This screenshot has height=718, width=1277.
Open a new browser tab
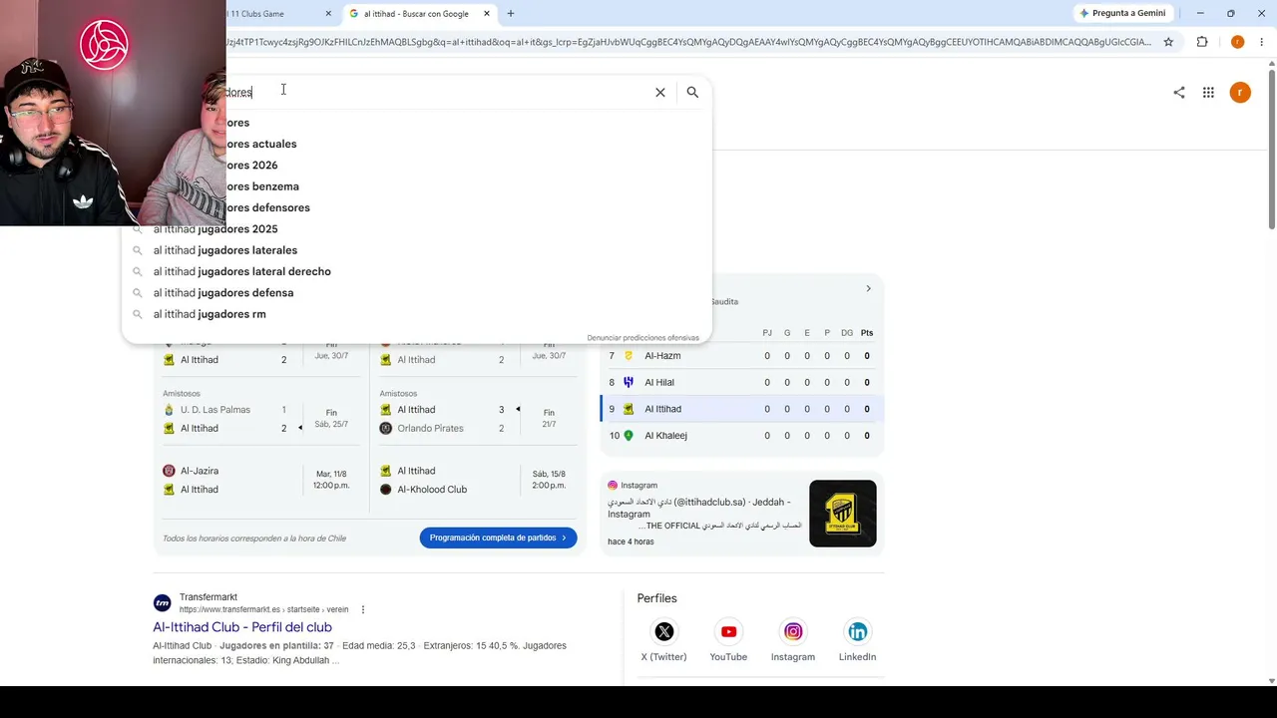pos(511,14)
